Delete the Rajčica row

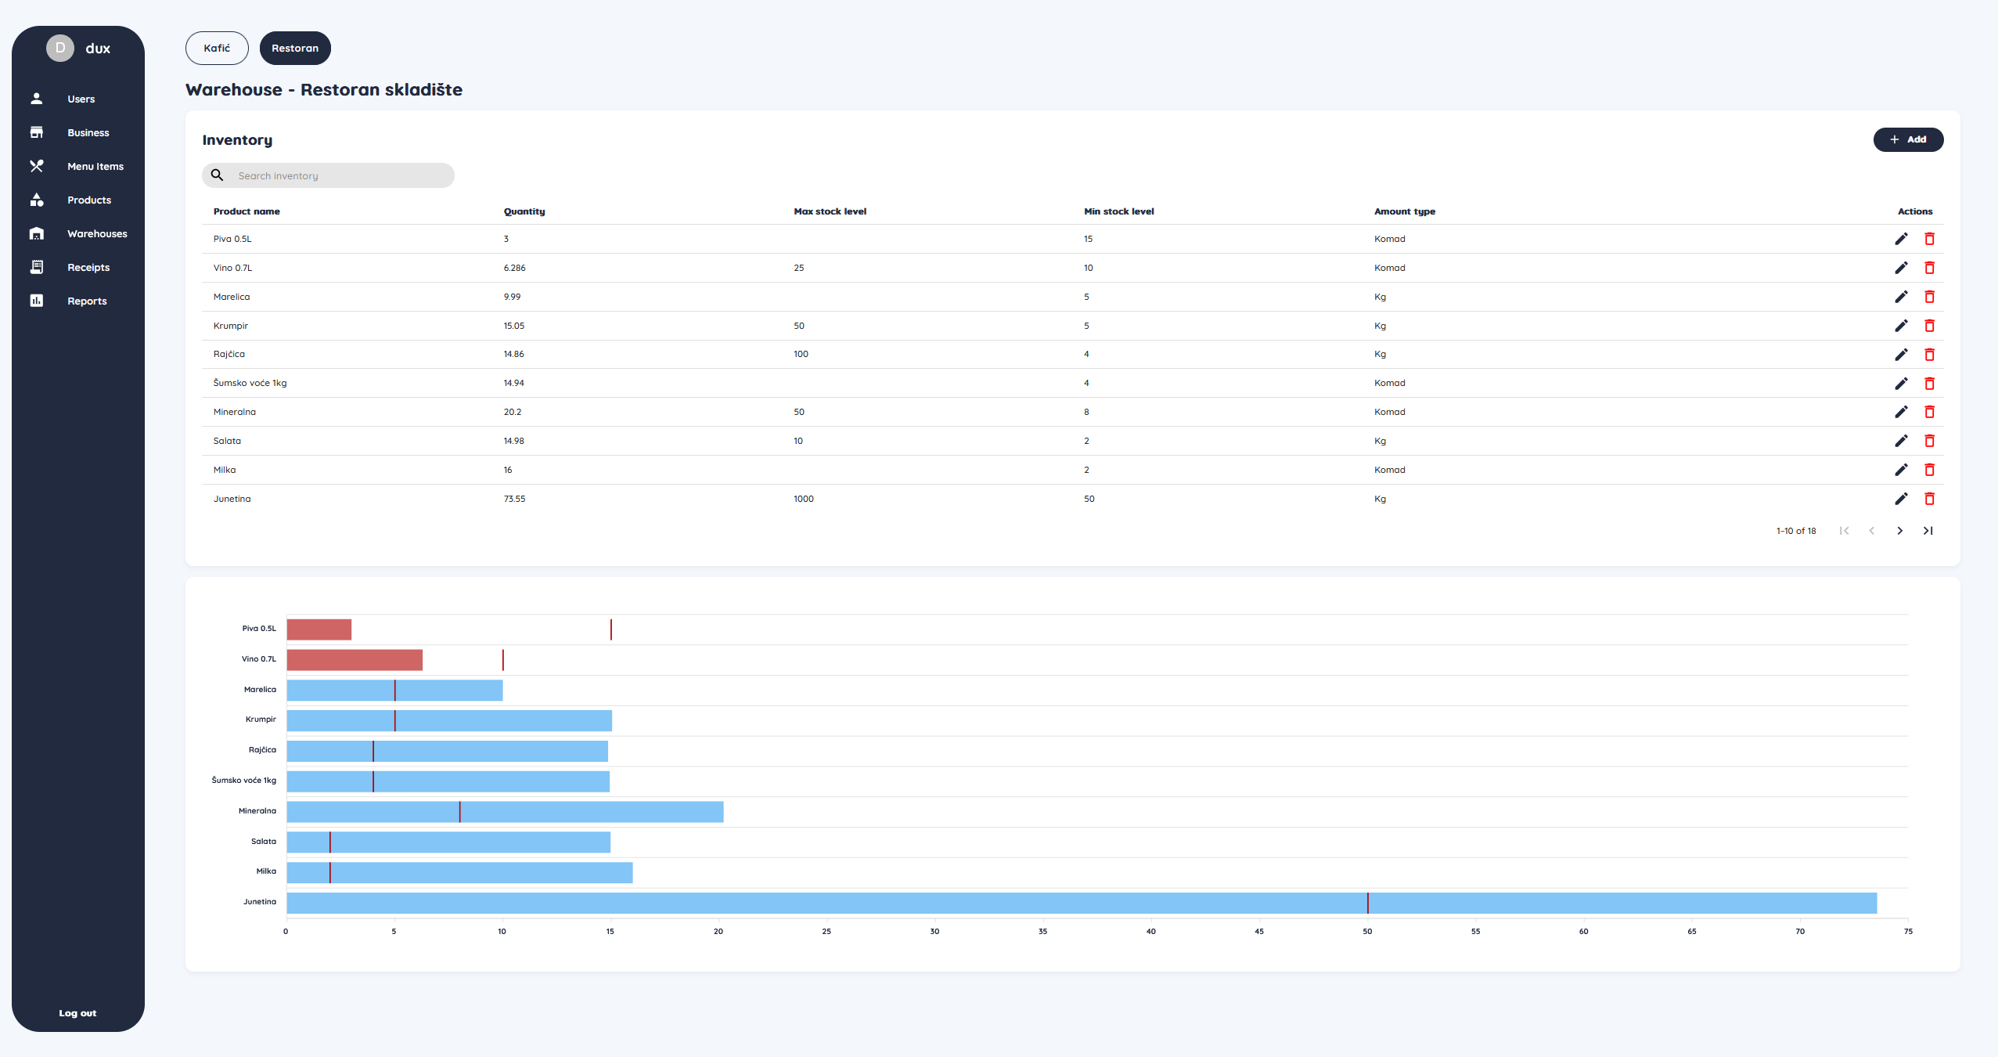click(1929, 355)
